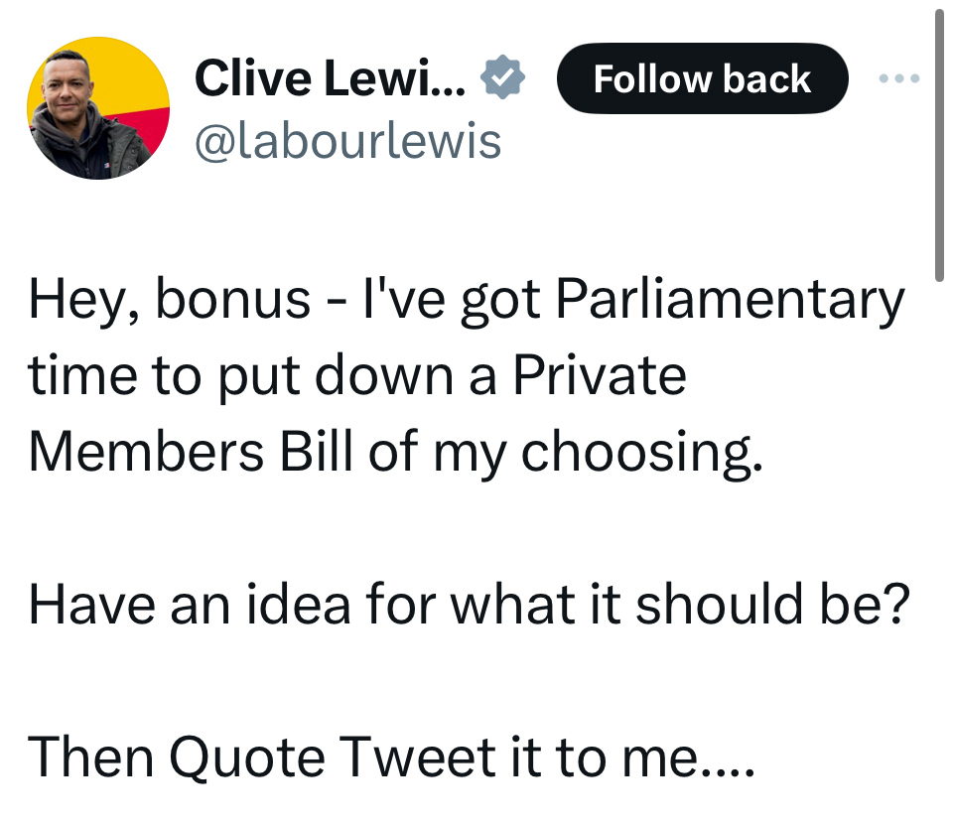Image resolution: width=953 pixels, height=827 pixels.
Task: Click the "Have an idea" text
Action: 189,605
